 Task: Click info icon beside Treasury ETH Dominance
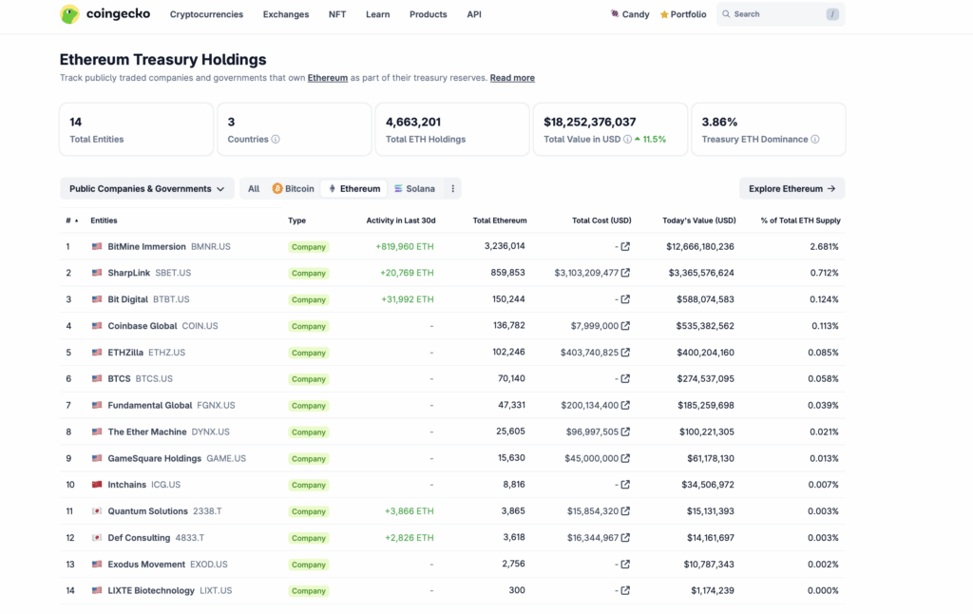pos(814,139)
